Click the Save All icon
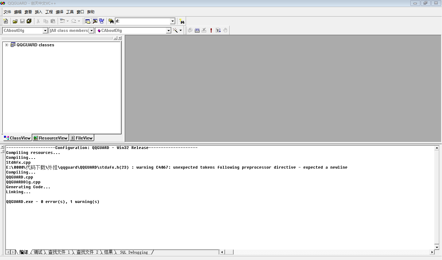442x260 pixels. coord(29,21)
